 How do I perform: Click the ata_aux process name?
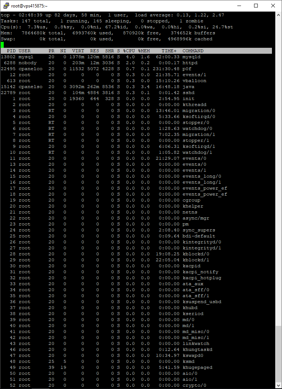point(193,284)
